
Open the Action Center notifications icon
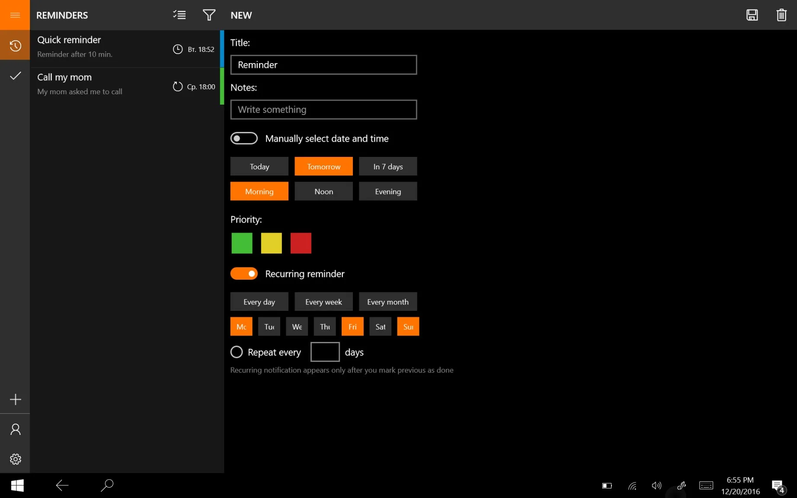(778, 486)
